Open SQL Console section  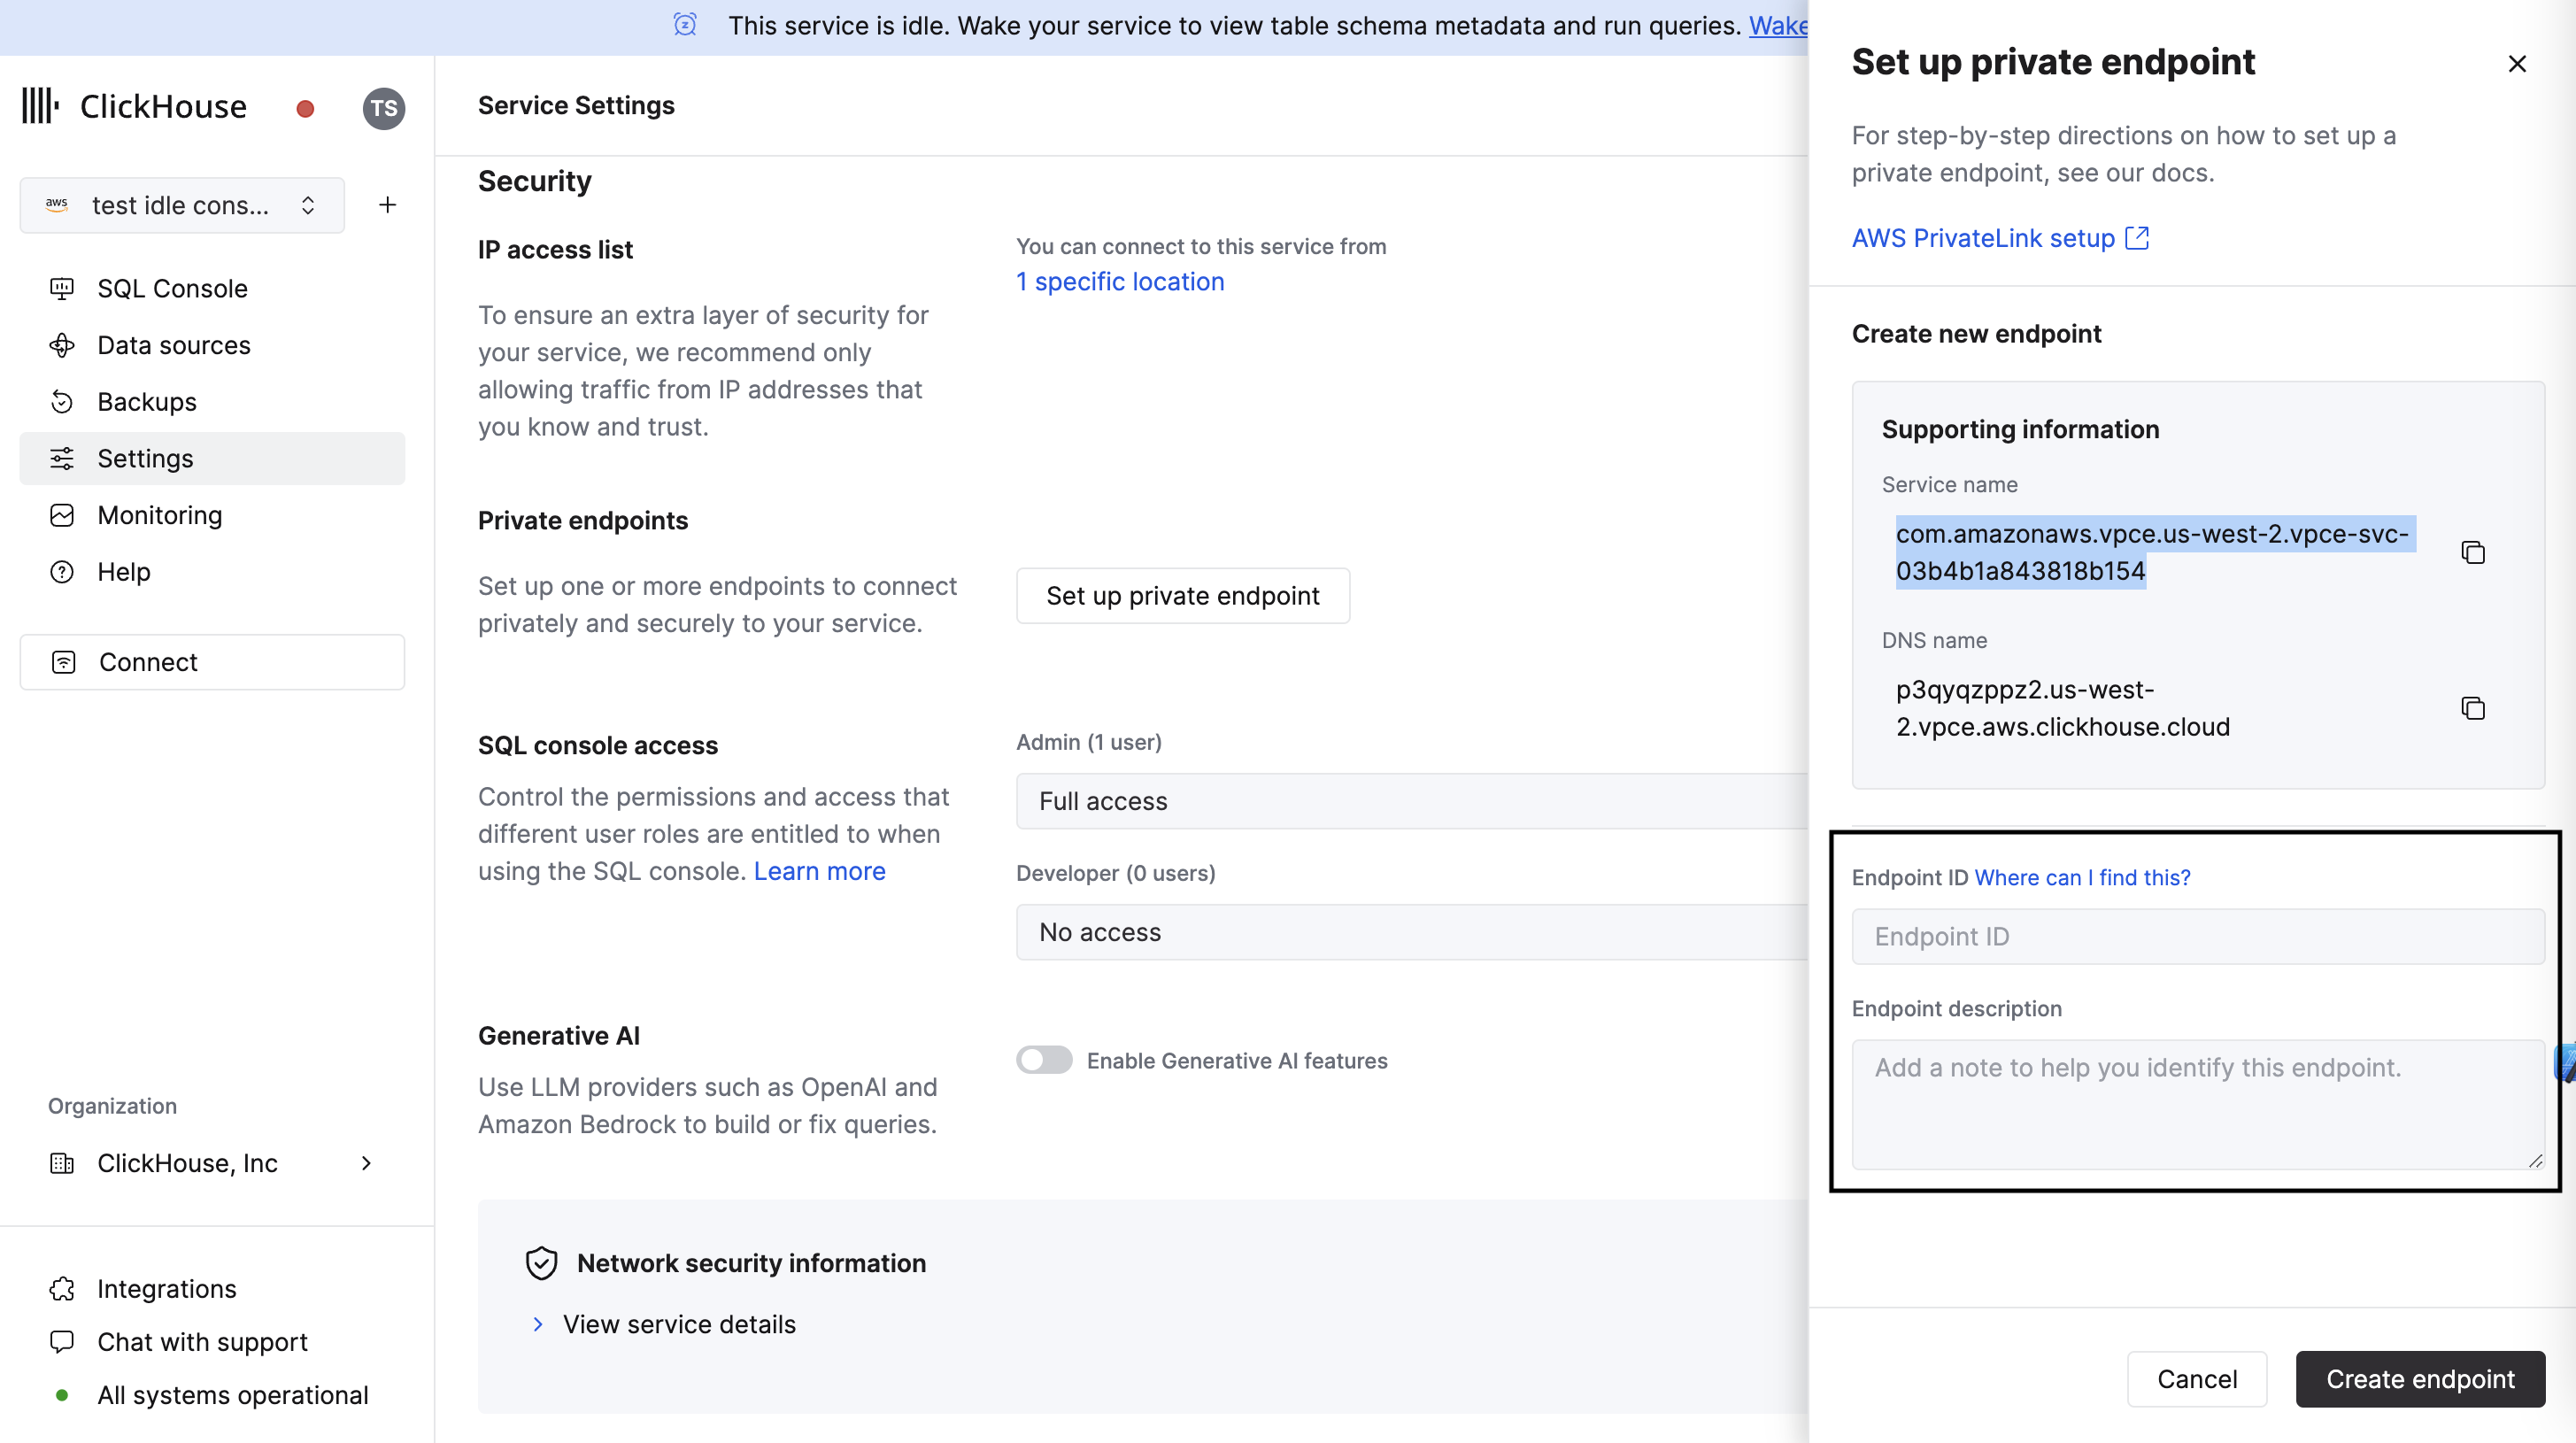click(x=172, y=289)
